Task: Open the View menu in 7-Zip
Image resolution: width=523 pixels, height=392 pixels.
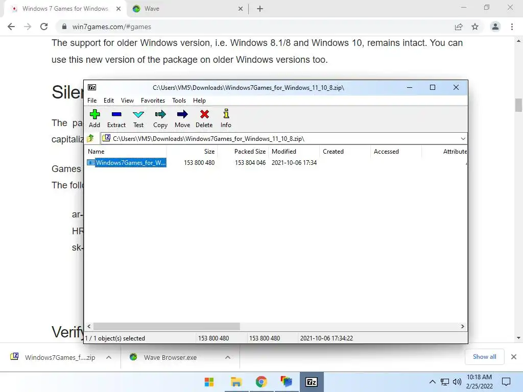Action: click(127, 101)
